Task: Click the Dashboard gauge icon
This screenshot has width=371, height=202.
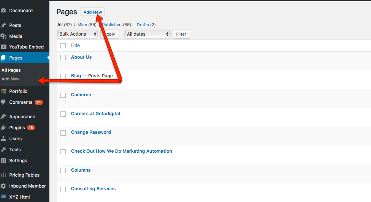Action: click(3, 10)
